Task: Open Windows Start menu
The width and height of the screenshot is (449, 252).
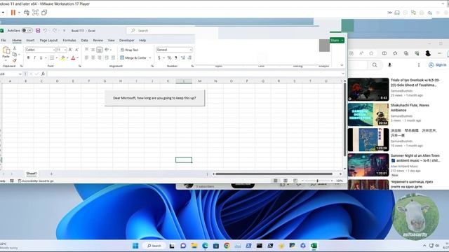Action: [135, 246]
